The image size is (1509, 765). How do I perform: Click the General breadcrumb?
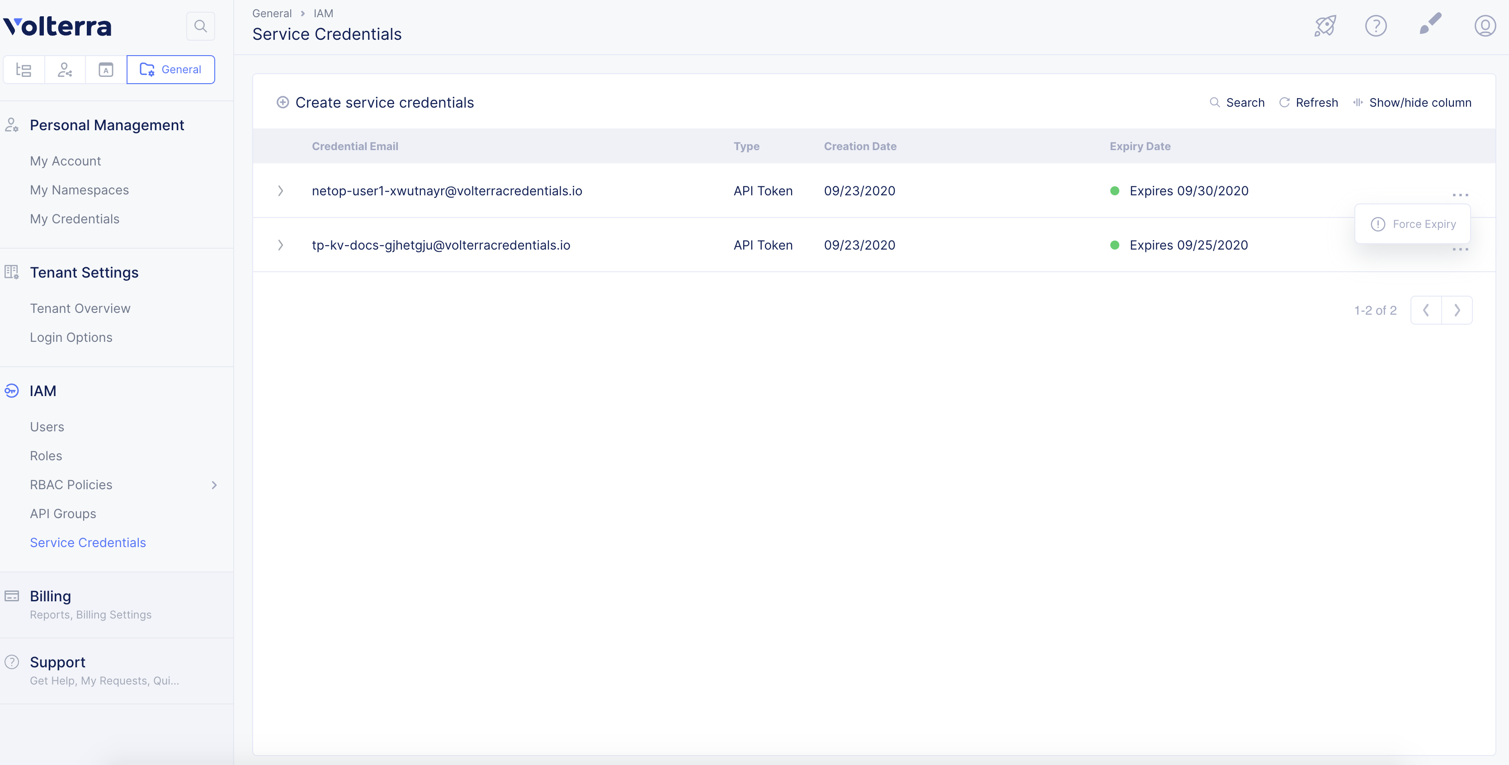coord(272,13)
